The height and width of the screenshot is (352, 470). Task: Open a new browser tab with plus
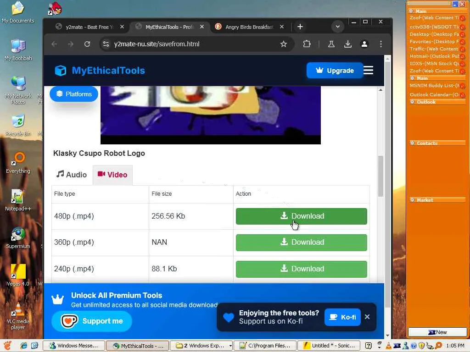[300, 27]
